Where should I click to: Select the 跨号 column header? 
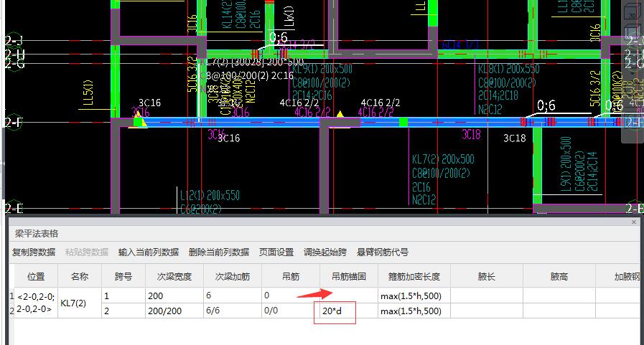[x=123, y=276]
